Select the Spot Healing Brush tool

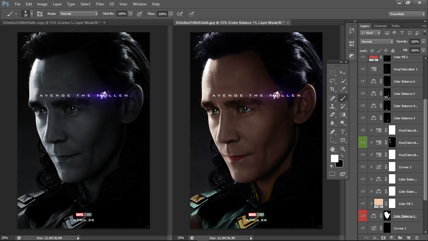click(x=332, y=99)
